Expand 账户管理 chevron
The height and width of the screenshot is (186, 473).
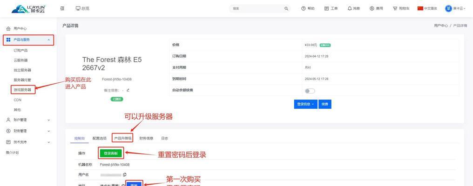[x=48, y=120]
